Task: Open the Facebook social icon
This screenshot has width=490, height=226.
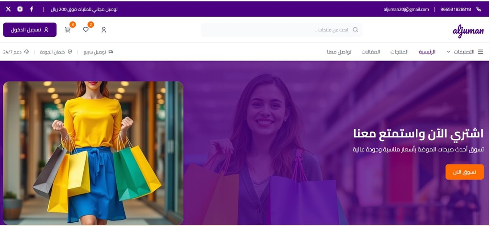Action: (32, 9)
